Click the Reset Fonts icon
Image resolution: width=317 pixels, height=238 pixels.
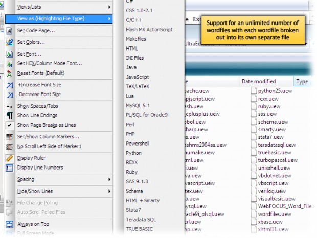9,74
